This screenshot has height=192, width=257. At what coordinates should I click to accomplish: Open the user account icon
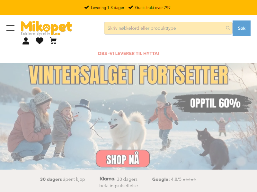(x=26, y=41)
